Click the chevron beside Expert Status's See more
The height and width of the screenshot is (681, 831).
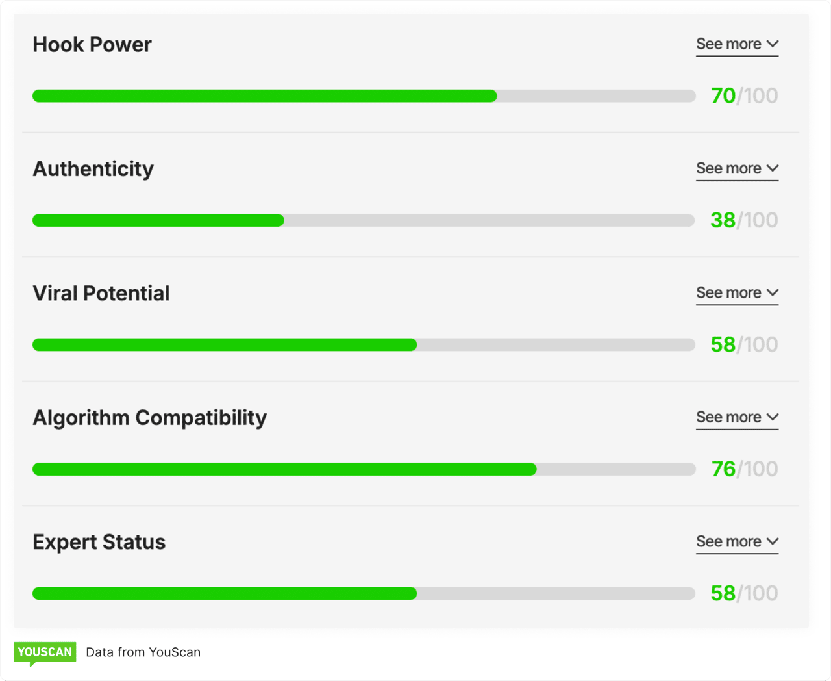tap(773, 541)
